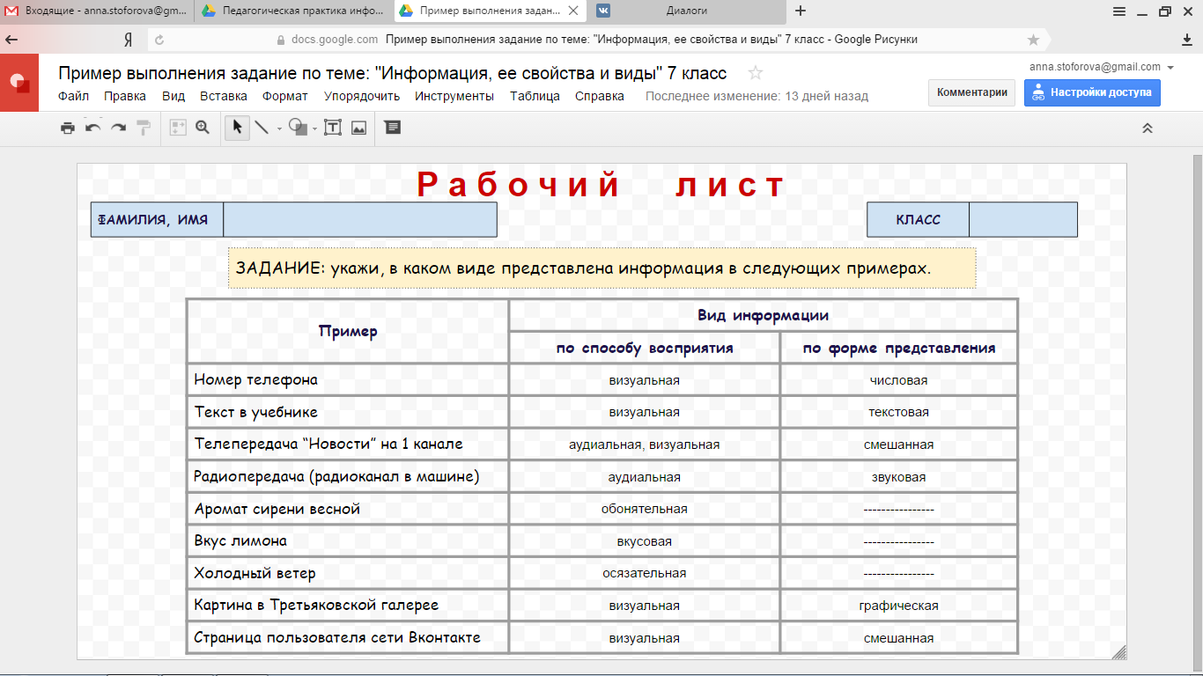Open the browser hamburger menu
Viewport: 1203px width, 676px height.
[1119, 11]
